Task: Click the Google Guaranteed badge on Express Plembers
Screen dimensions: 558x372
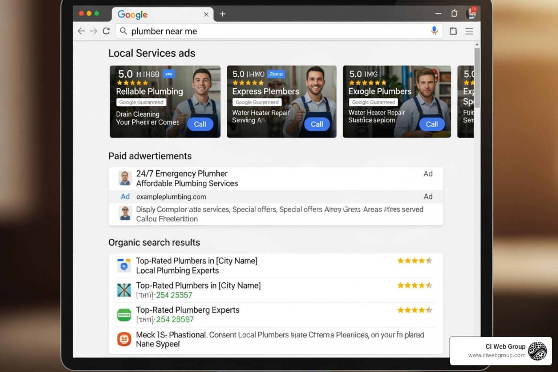Action: click(x=257, y=102)
